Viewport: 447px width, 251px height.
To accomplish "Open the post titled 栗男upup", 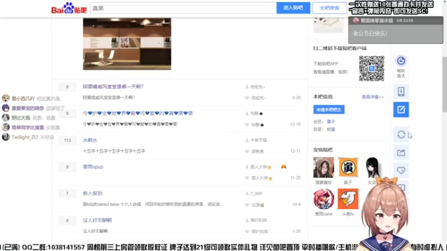I will click(93, 167).
